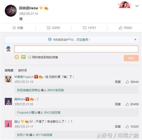
Task: Click inside the comment text input box
Action: [x=76, y=49]
